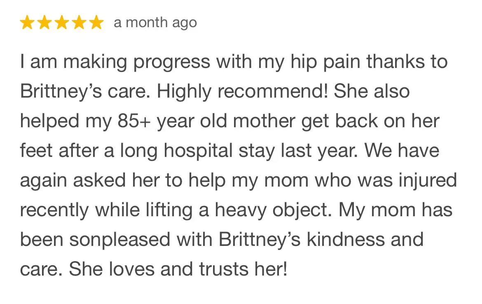482x304 pixels.
Task: Click the 'a month ago' timestamp
Action: point(155,23)
